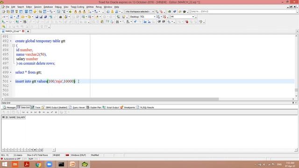Image resolution: width=299 pixels, height=168 pixels.
Task: Open the Utilities menu
Action: tap(90, 7)
